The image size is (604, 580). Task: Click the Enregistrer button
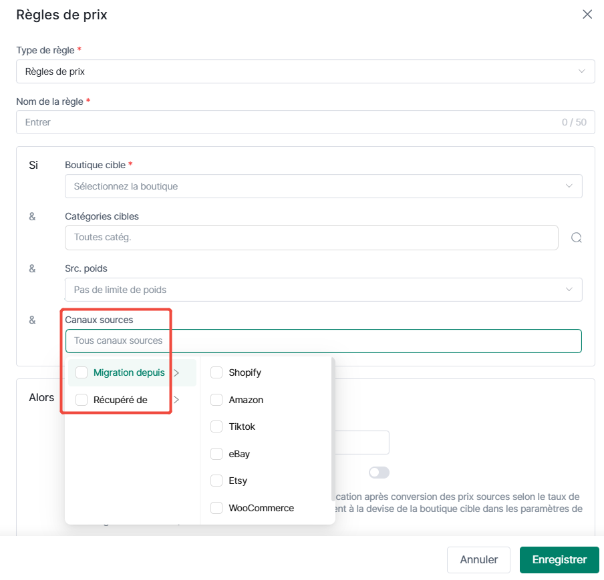(559, 559)
